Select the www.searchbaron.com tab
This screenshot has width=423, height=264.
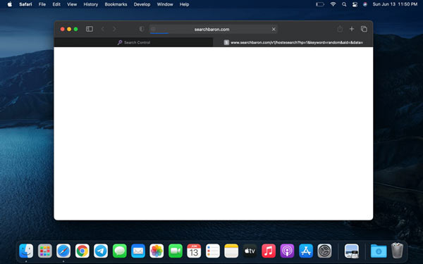[x=293, y=42]
